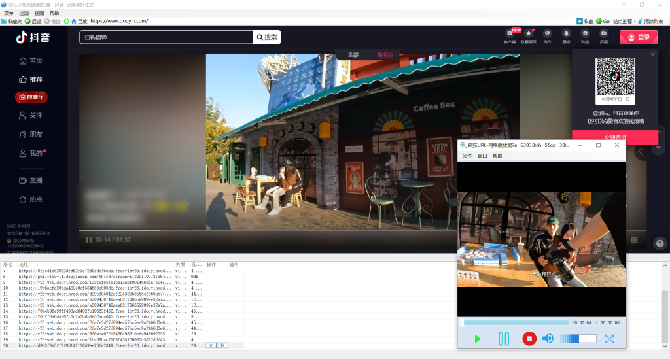Click the 复 copy button in row 20
Viewport: 670px width, 359px height.
[x=222, y=345]
